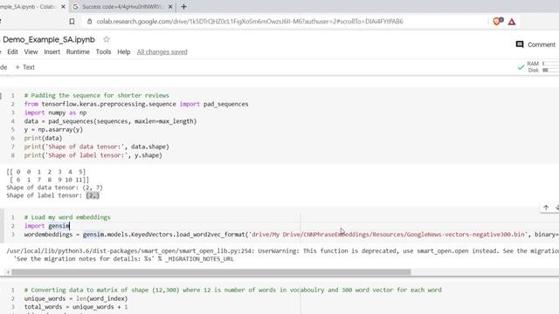This screenshot has width=559, height=314.
Task: Click the Brave rewards triangle icon
Action: [512, 22]
